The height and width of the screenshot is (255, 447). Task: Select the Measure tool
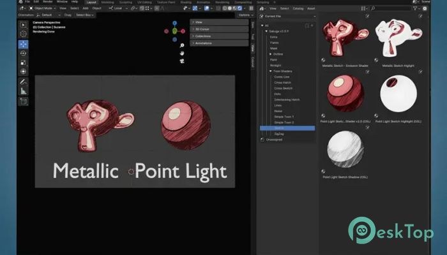coord(24,91)
